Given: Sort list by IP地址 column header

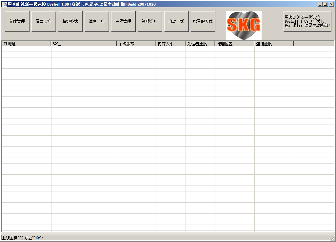Looking at the screenshot, I should 26,44.
